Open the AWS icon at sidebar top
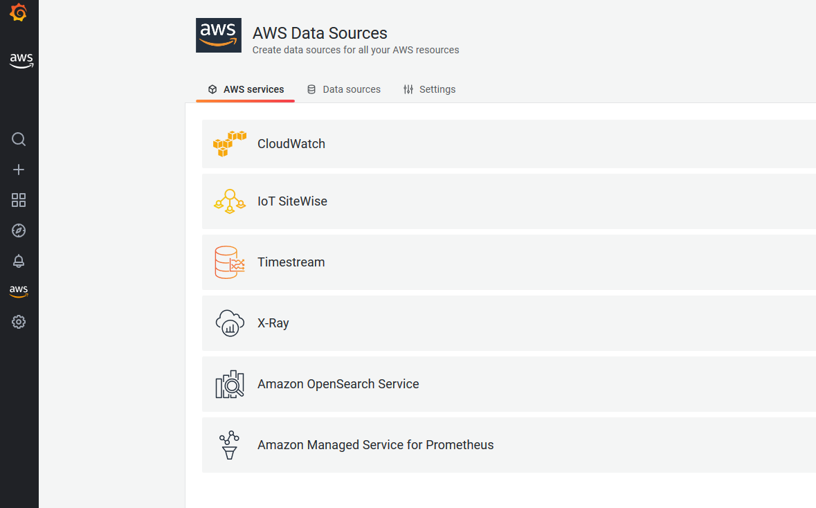This screenshot has height=508, width=816. (x=21, y=61)
